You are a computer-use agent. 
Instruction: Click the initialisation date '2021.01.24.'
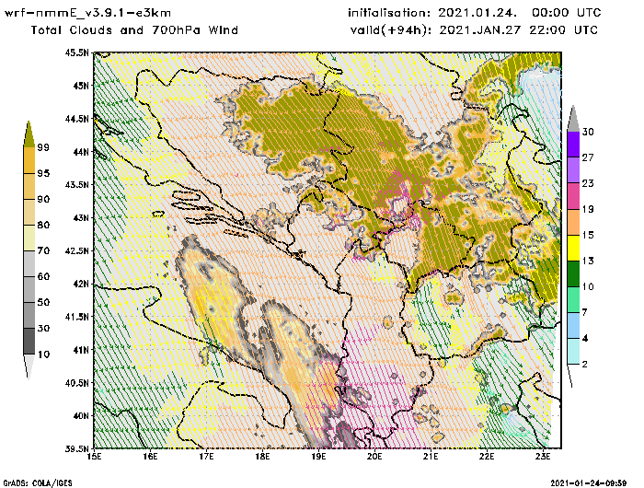[477, 13]
